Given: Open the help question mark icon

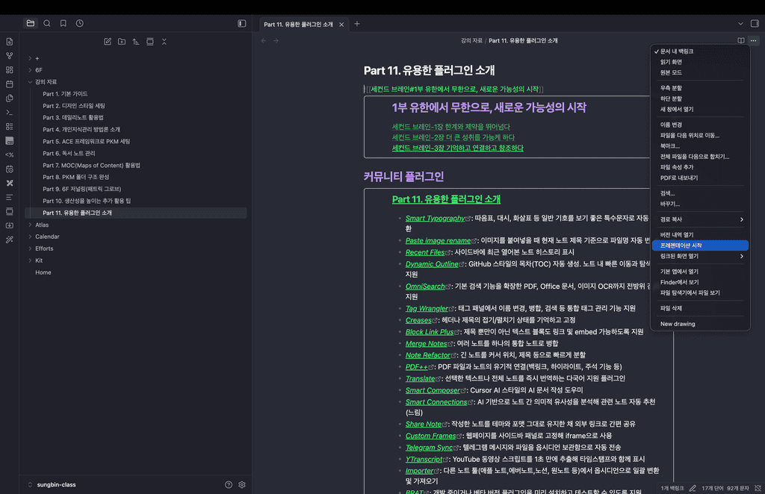Looking at the screenshot, I should point(229,485).
